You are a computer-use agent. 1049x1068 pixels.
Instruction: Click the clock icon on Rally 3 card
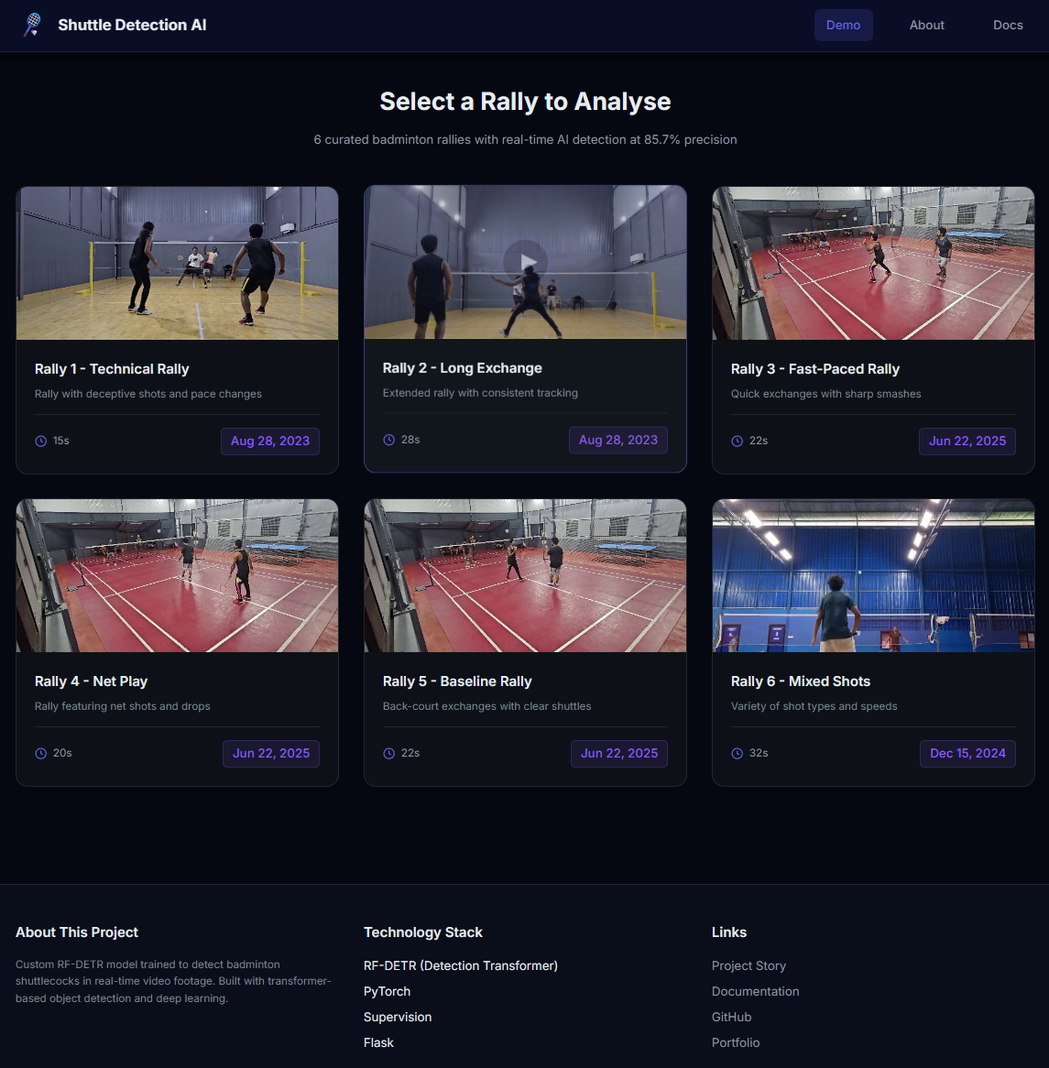738,441
